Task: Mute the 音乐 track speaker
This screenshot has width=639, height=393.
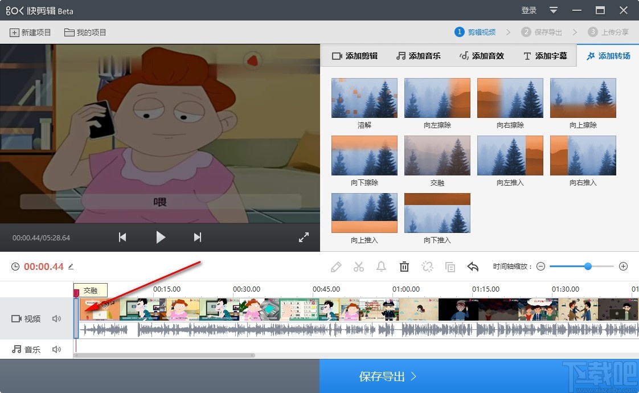Action: 56,349
